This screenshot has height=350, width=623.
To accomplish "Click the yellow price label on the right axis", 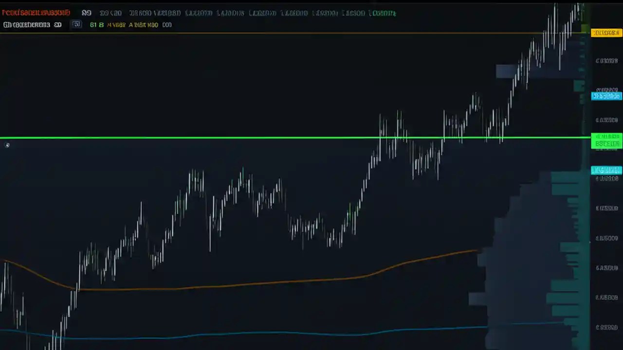I will pyautogui.click(x=606, y=33).
